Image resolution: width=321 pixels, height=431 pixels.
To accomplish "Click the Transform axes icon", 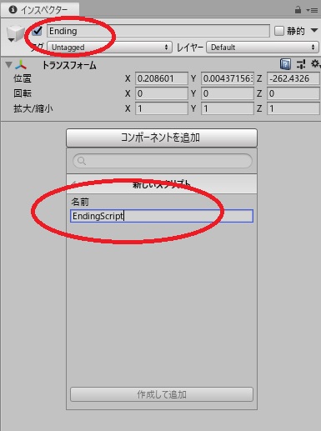I will (21, 65).
